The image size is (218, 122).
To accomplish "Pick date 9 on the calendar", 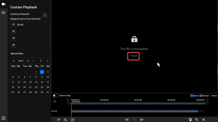I will [x=42, y=77].
